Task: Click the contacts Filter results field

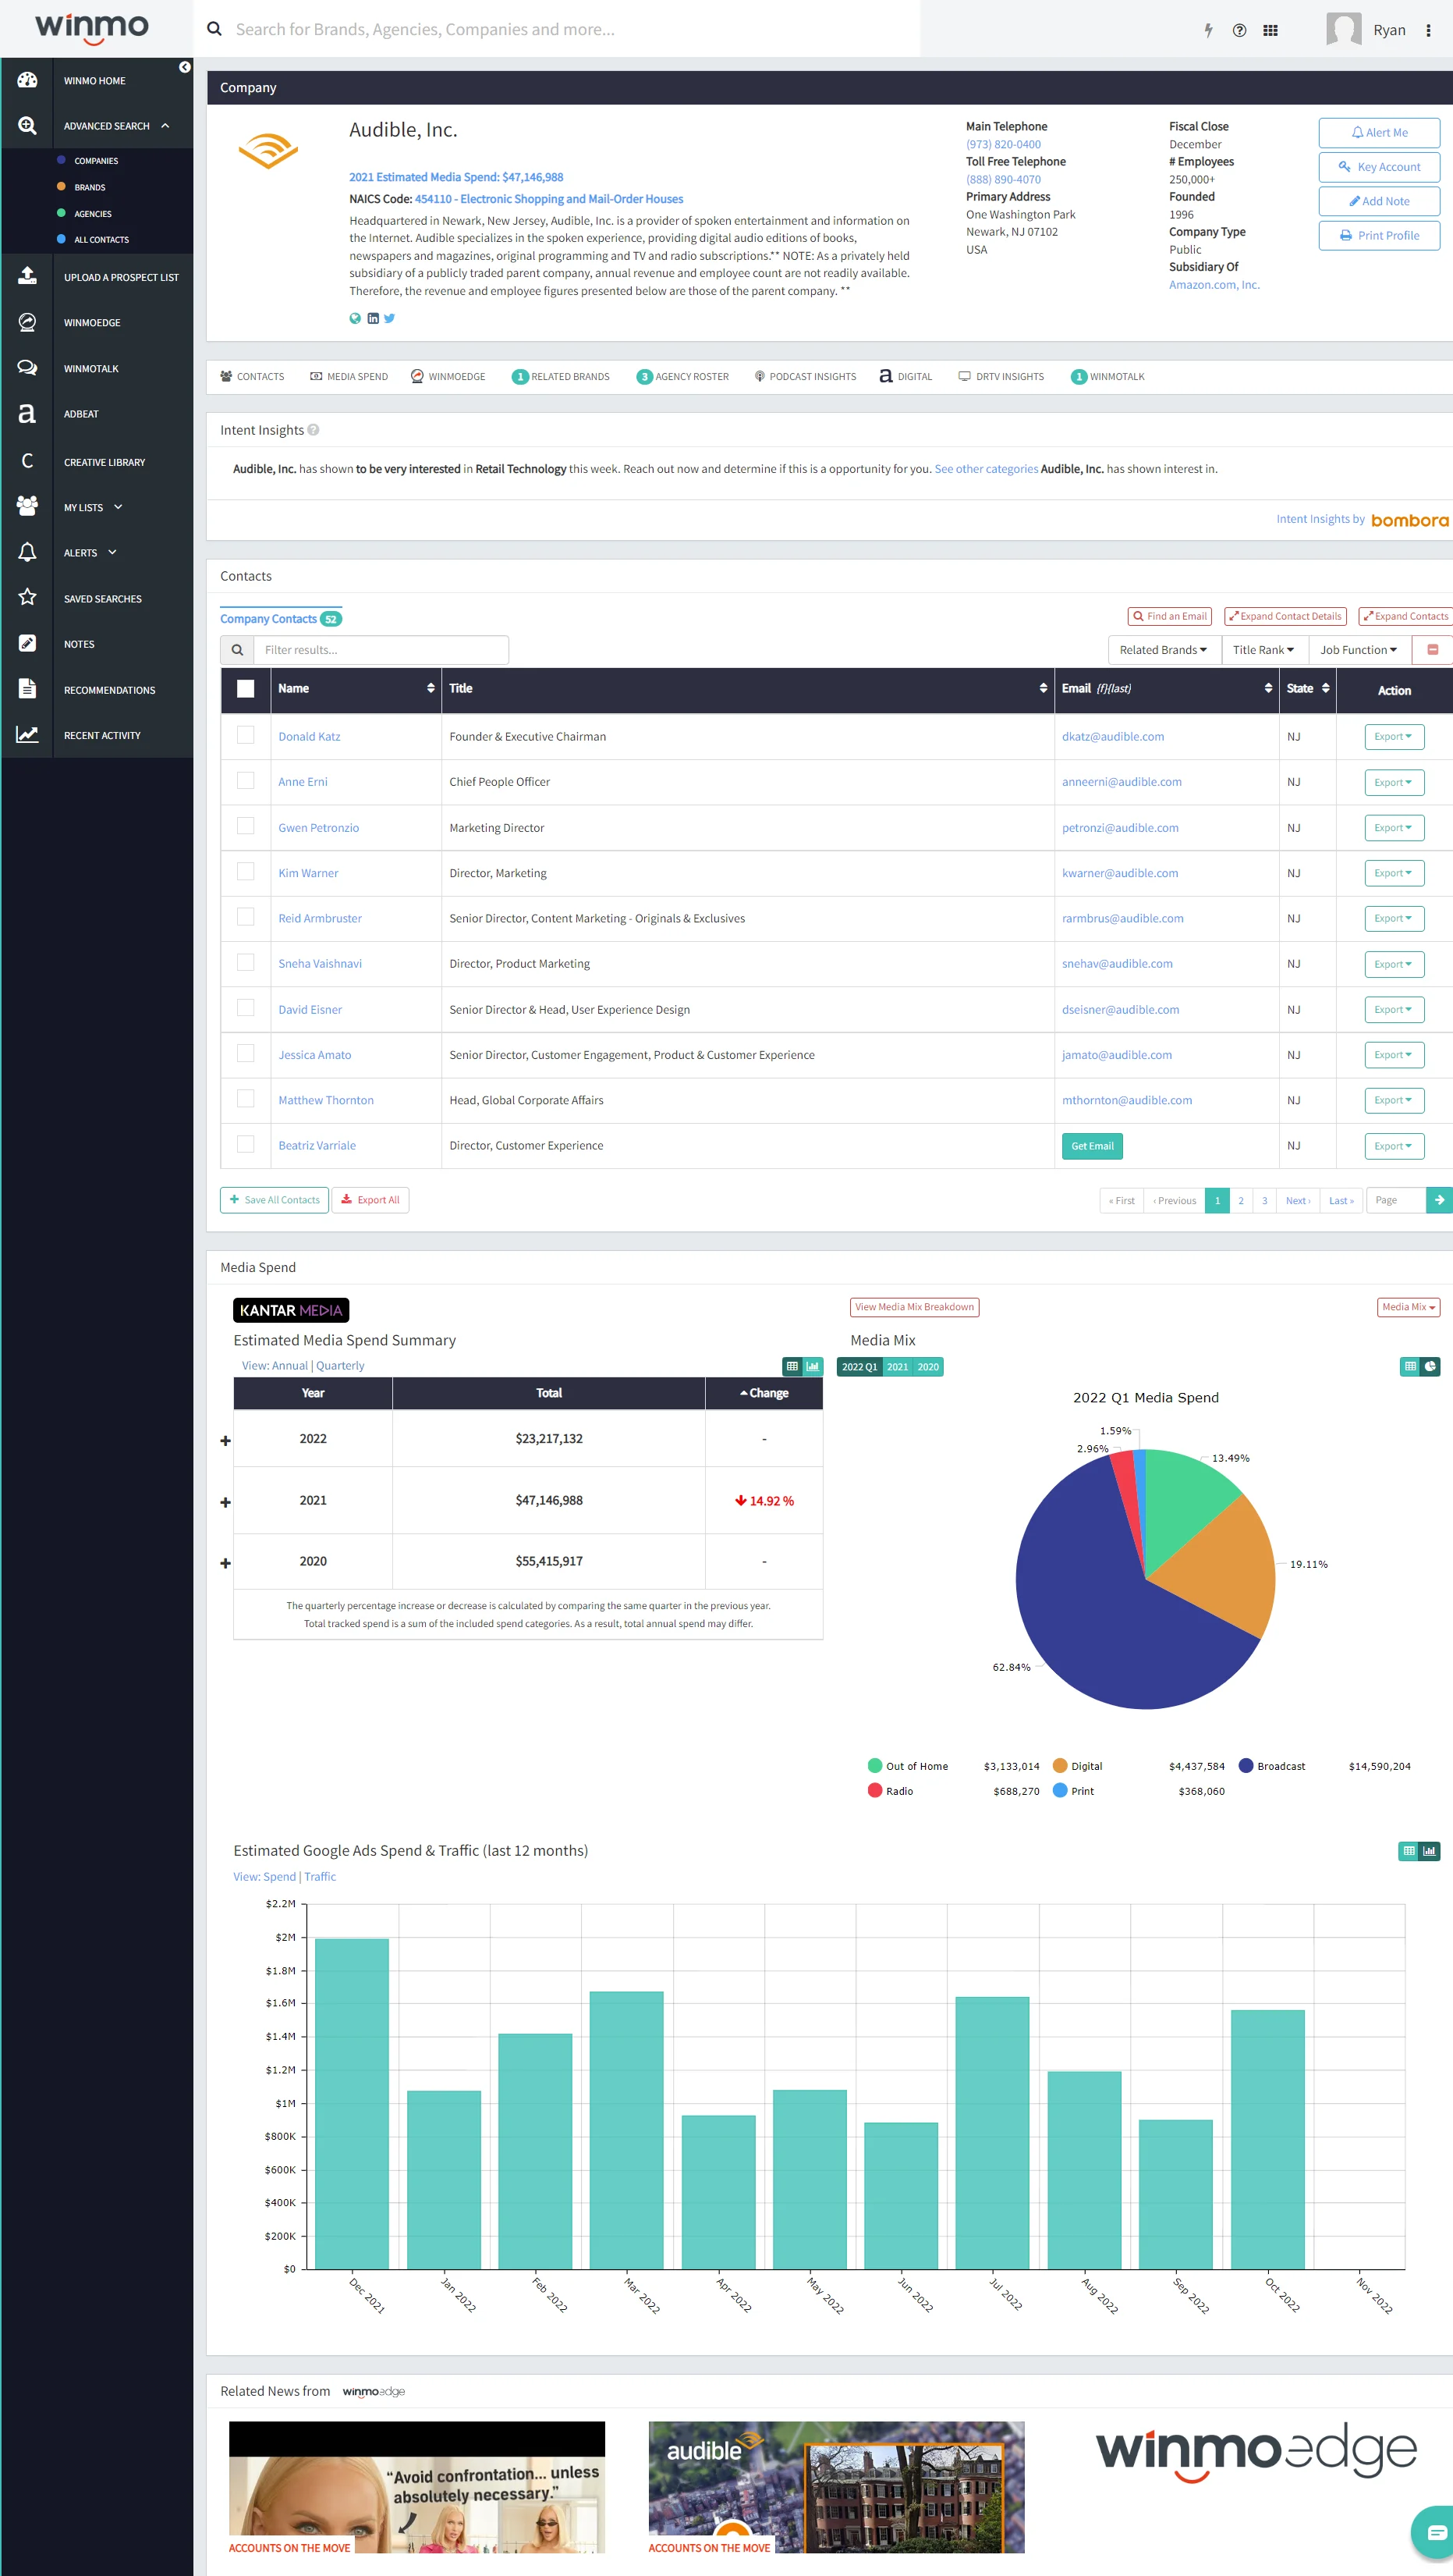Action: tap(381, 650)
